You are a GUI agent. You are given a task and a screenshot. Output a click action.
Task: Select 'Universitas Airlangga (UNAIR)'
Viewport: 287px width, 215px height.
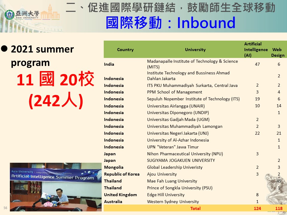pos(176,106)
